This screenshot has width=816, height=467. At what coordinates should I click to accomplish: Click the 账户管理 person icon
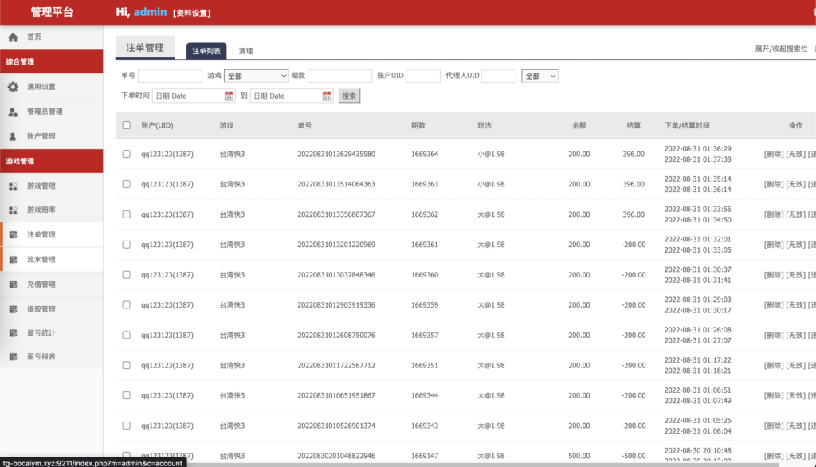point(13,136)
